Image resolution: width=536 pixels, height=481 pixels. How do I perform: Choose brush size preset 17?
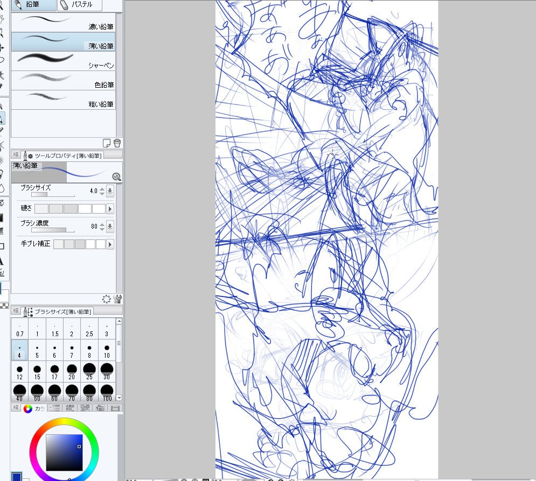click(x=55, y=372)
